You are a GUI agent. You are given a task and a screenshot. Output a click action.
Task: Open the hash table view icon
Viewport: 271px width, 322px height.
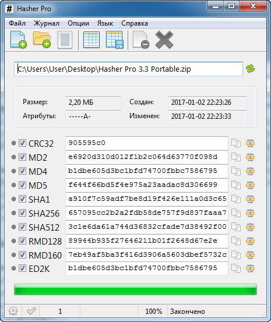pyautogui.click(x=91, y=40)
